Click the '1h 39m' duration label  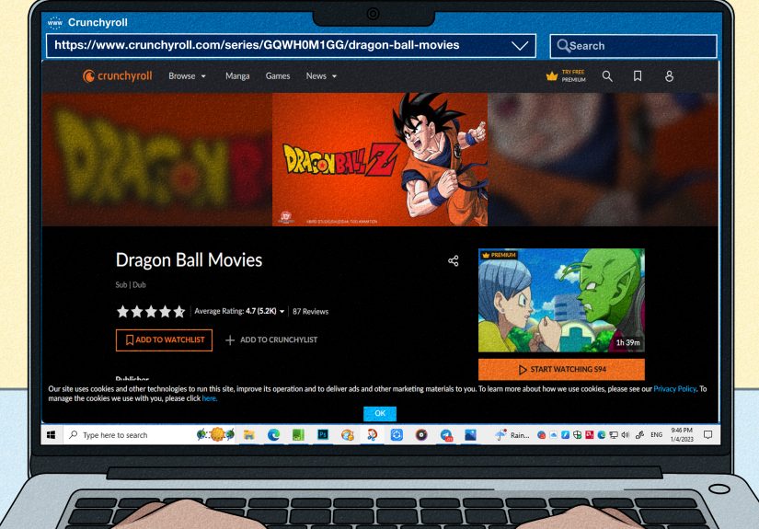(627, 342)
